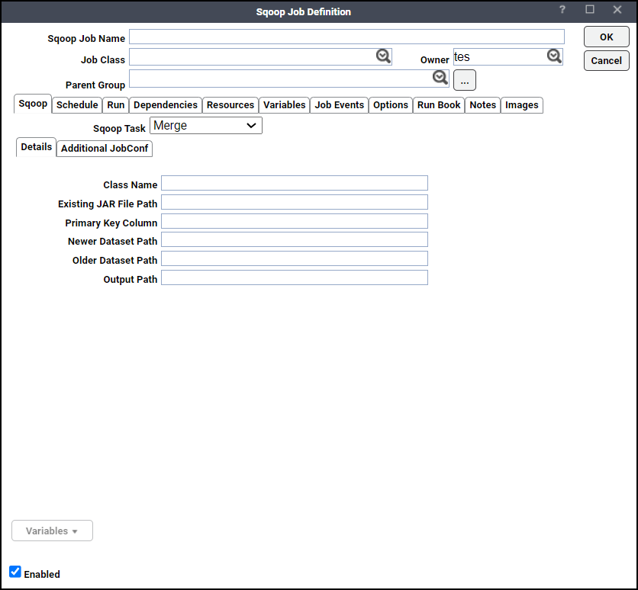Switch to the Options tab
This screenshot has height=590, width=638.
tap(391, 105)
